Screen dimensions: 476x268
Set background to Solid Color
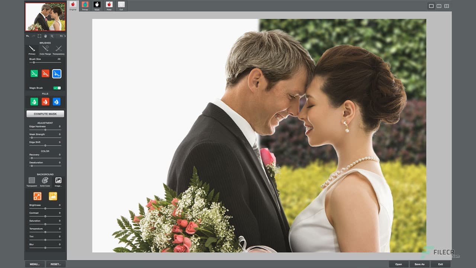point(45,182)
